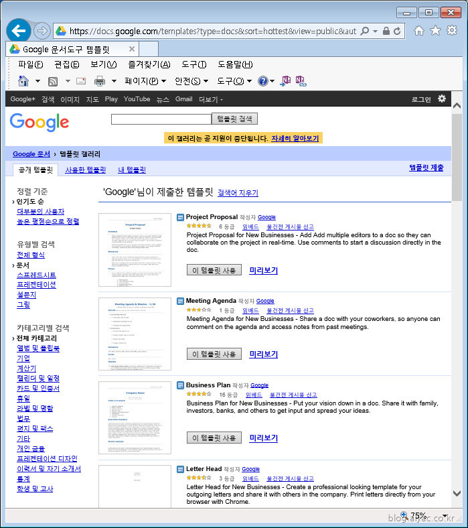The image size is (468, 528).
Task: Use the Project Proposal template button
Action: [x=214, y=270]
